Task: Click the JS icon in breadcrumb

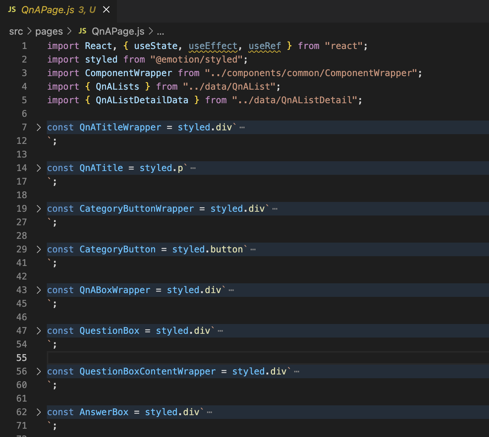Action: click(83, 31)
